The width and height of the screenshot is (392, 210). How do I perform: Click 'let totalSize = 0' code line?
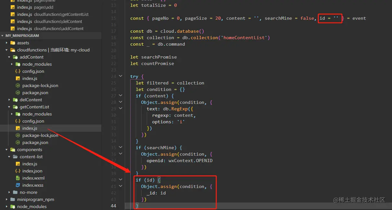pyautogui.click(x=154, y=5)
